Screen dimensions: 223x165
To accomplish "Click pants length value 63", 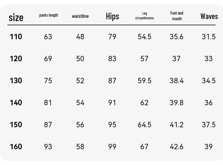I will point(48,37).
